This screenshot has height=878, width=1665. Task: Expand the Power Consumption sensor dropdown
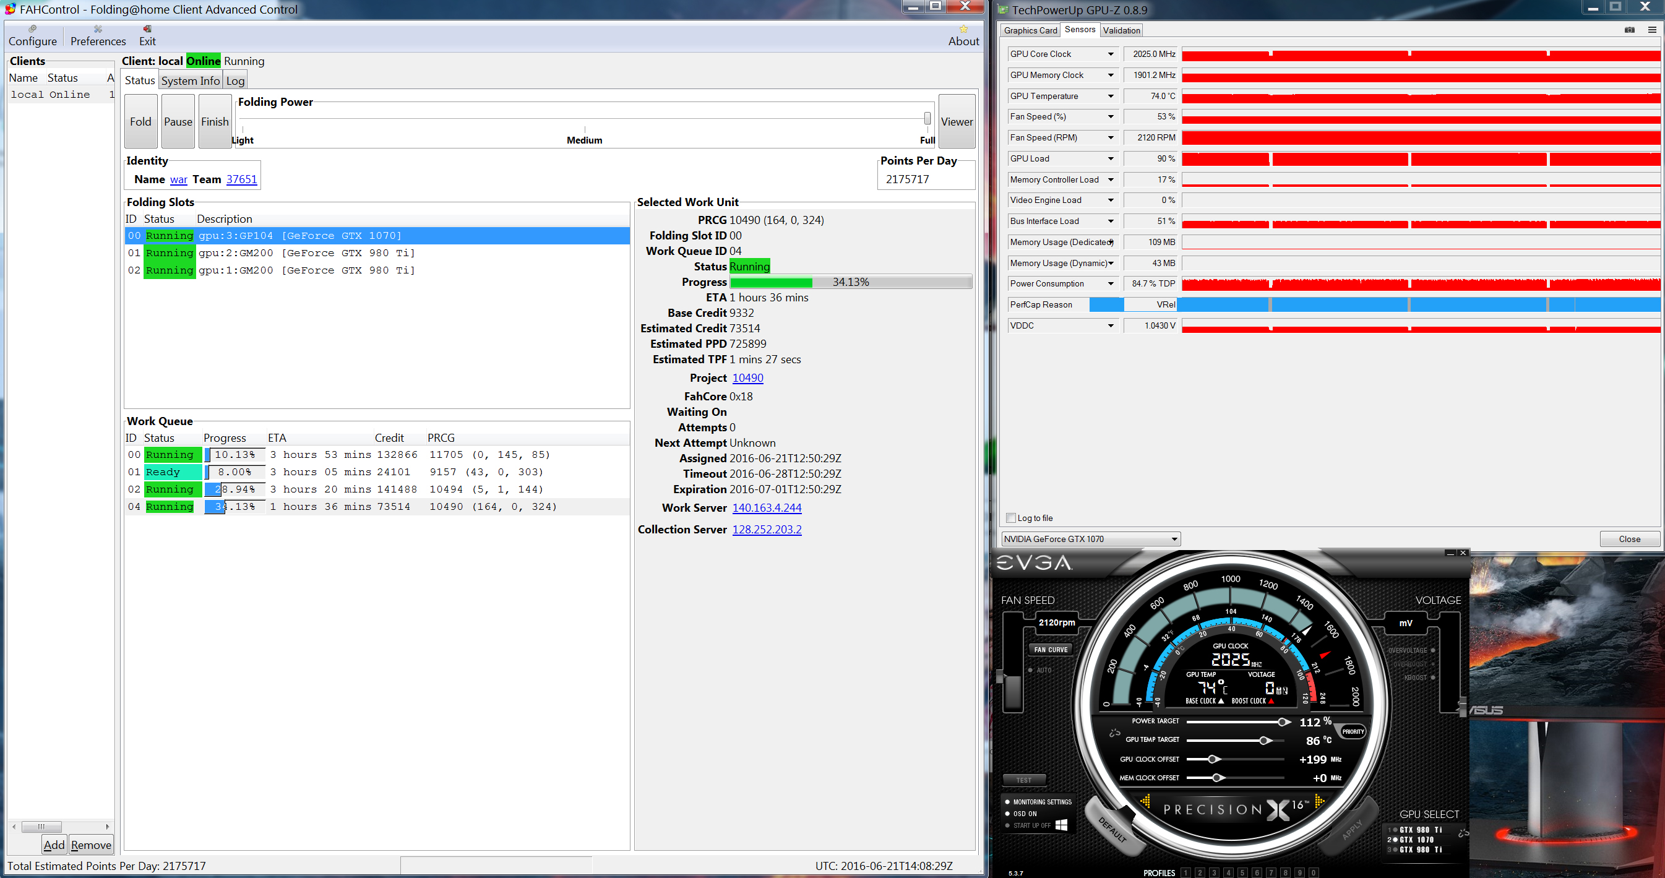(1111, 284)
